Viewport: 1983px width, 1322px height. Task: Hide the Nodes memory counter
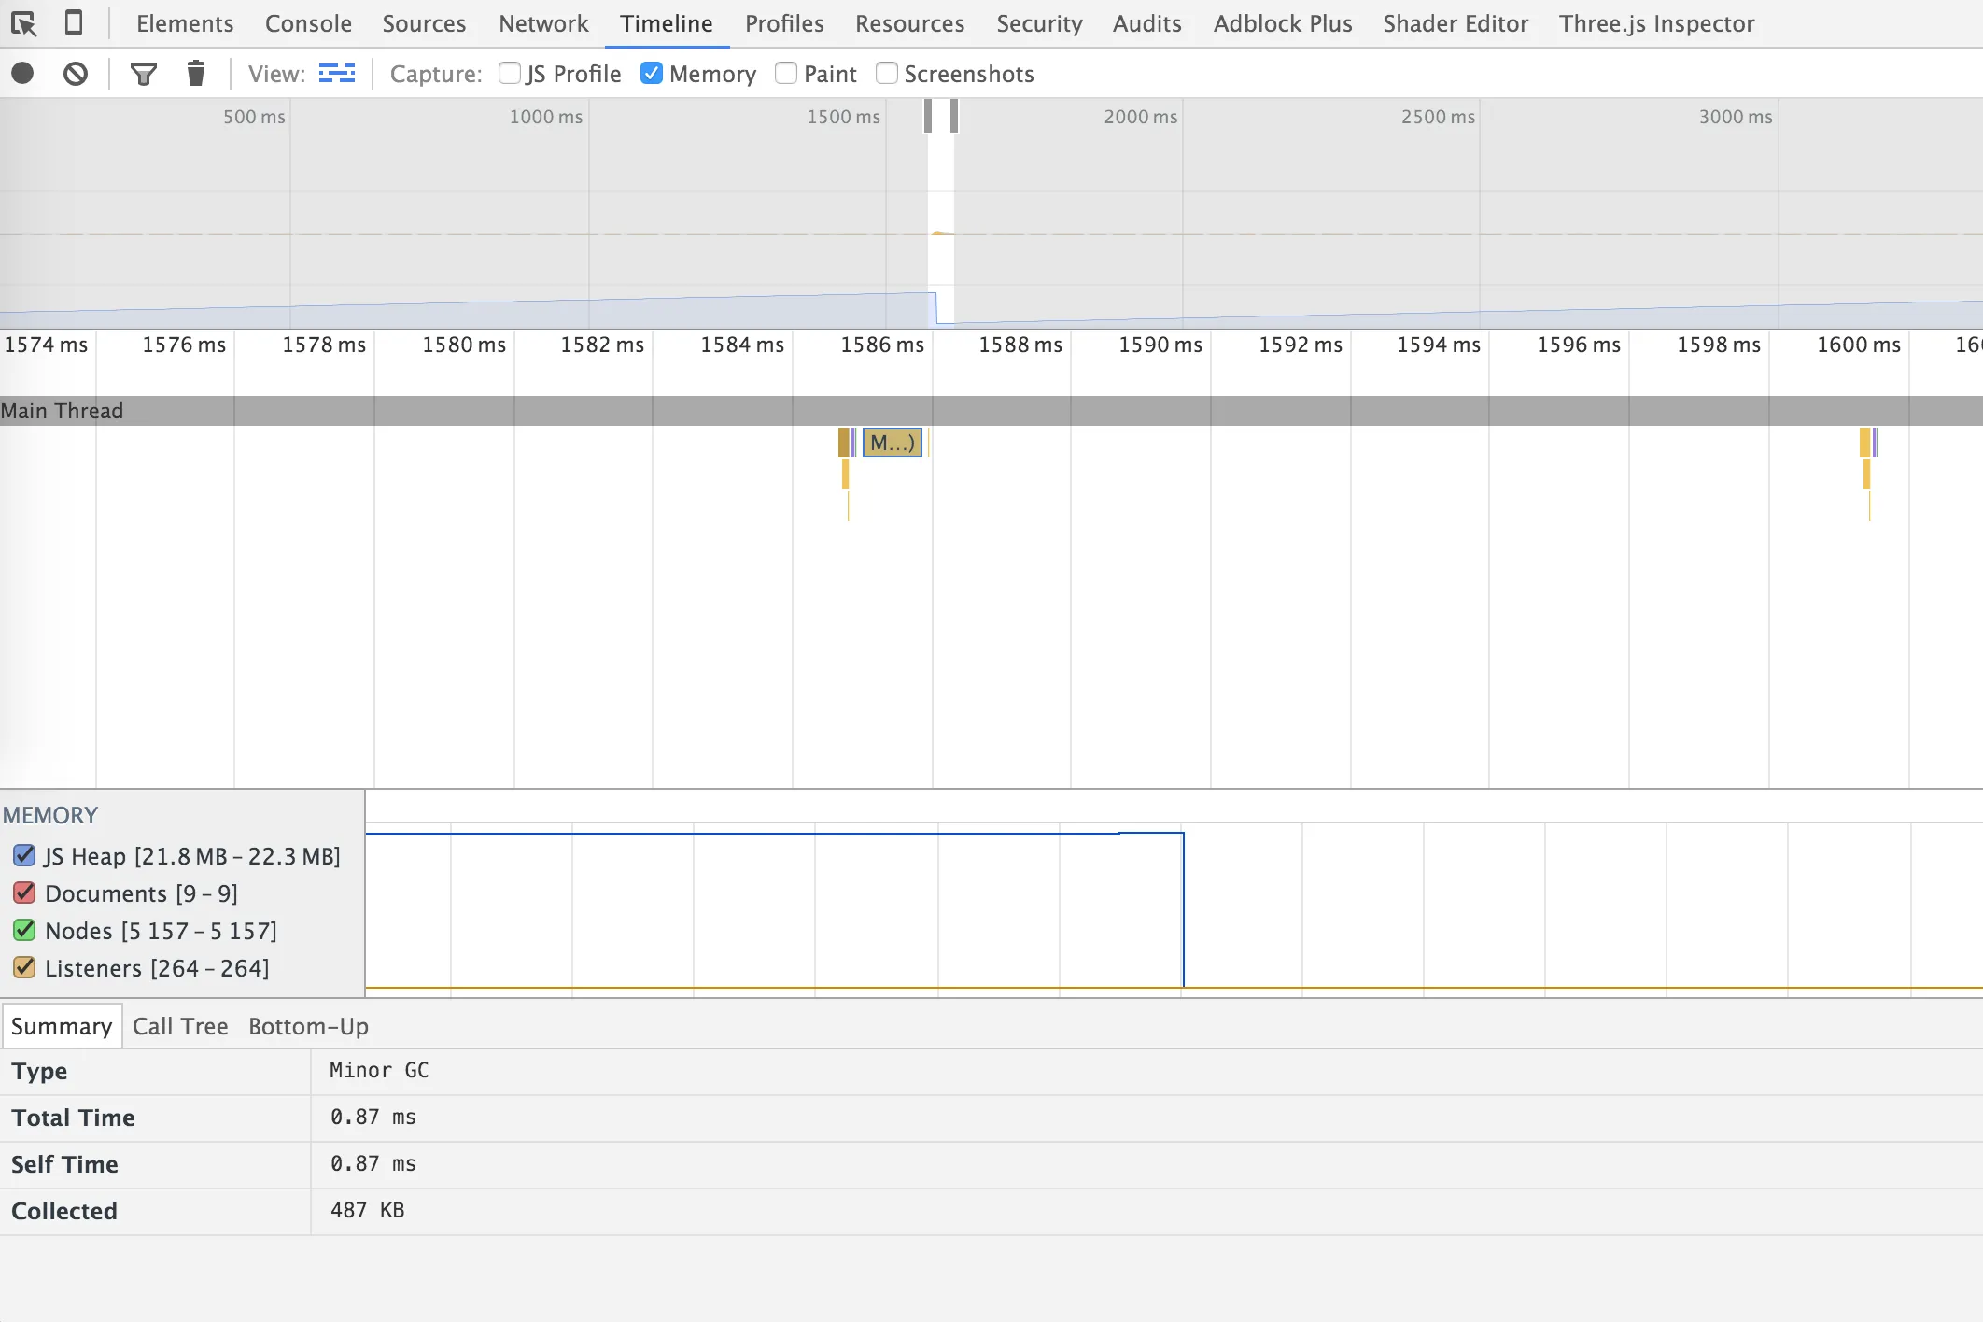pos(25,931)
